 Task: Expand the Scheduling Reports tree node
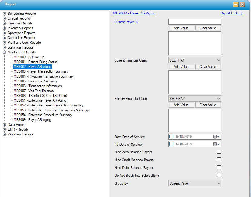pyautogui.click(x=4, y=14)
